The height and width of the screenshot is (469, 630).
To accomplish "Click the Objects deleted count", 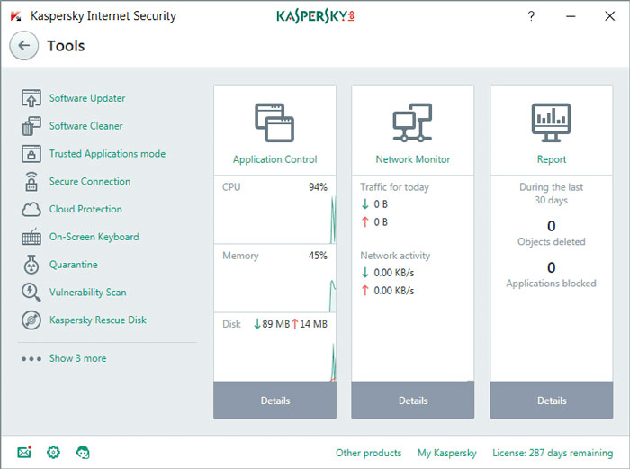I will [551, 226].
